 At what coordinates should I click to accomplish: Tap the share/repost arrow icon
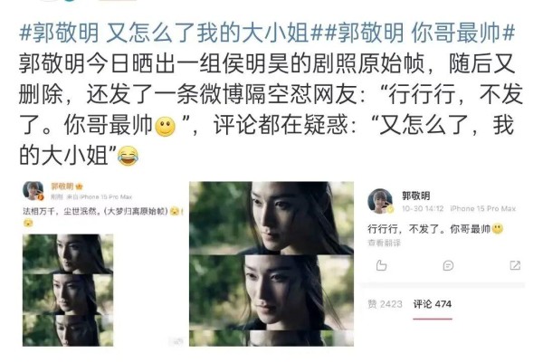pyautogui.click(x=515, y=265)
